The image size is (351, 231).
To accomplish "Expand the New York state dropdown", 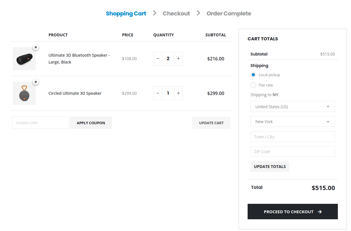I will [x=292, y=121].
